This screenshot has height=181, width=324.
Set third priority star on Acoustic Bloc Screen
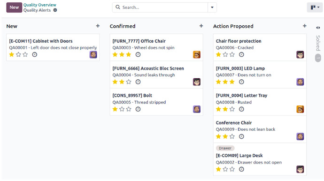129,82
